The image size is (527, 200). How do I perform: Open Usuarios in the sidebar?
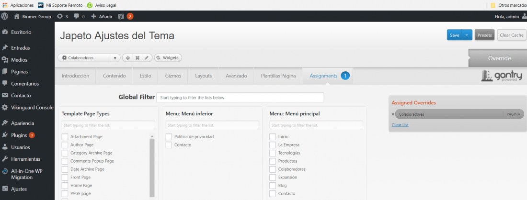(x=21, y=147)
